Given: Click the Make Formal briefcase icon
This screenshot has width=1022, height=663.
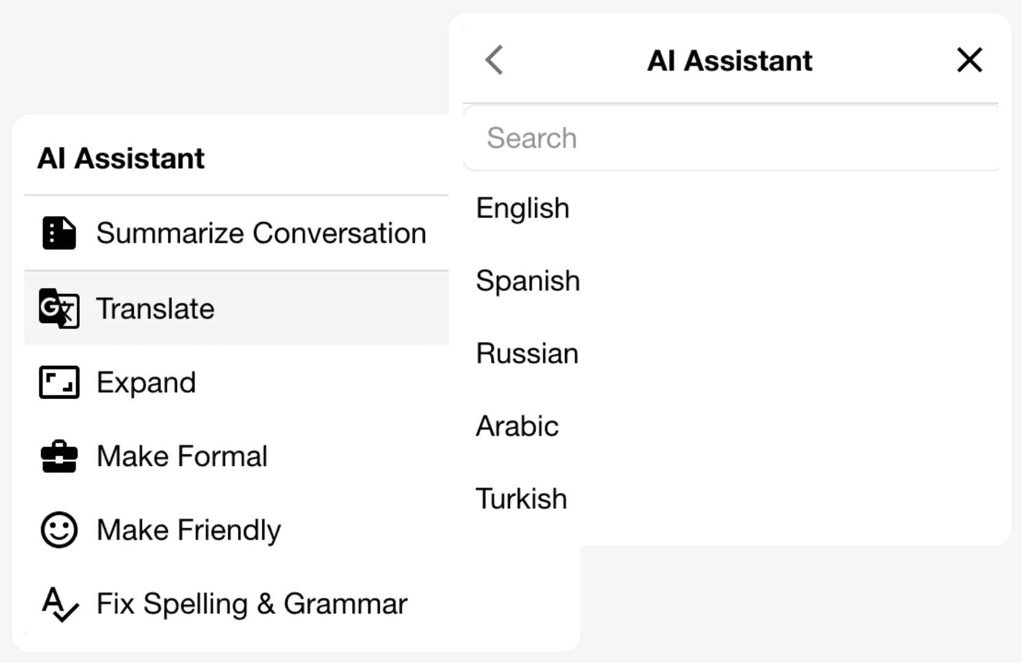Looking at the screenshot, I should pos(59,456).
